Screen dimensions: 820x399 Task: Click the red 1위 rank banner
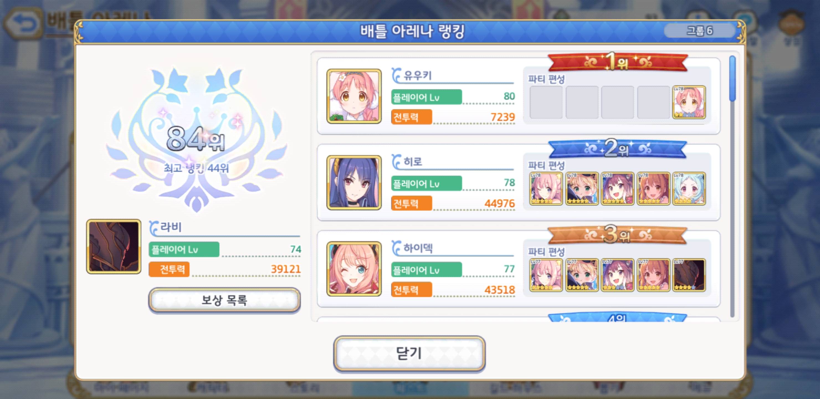(x=617, y=62)
